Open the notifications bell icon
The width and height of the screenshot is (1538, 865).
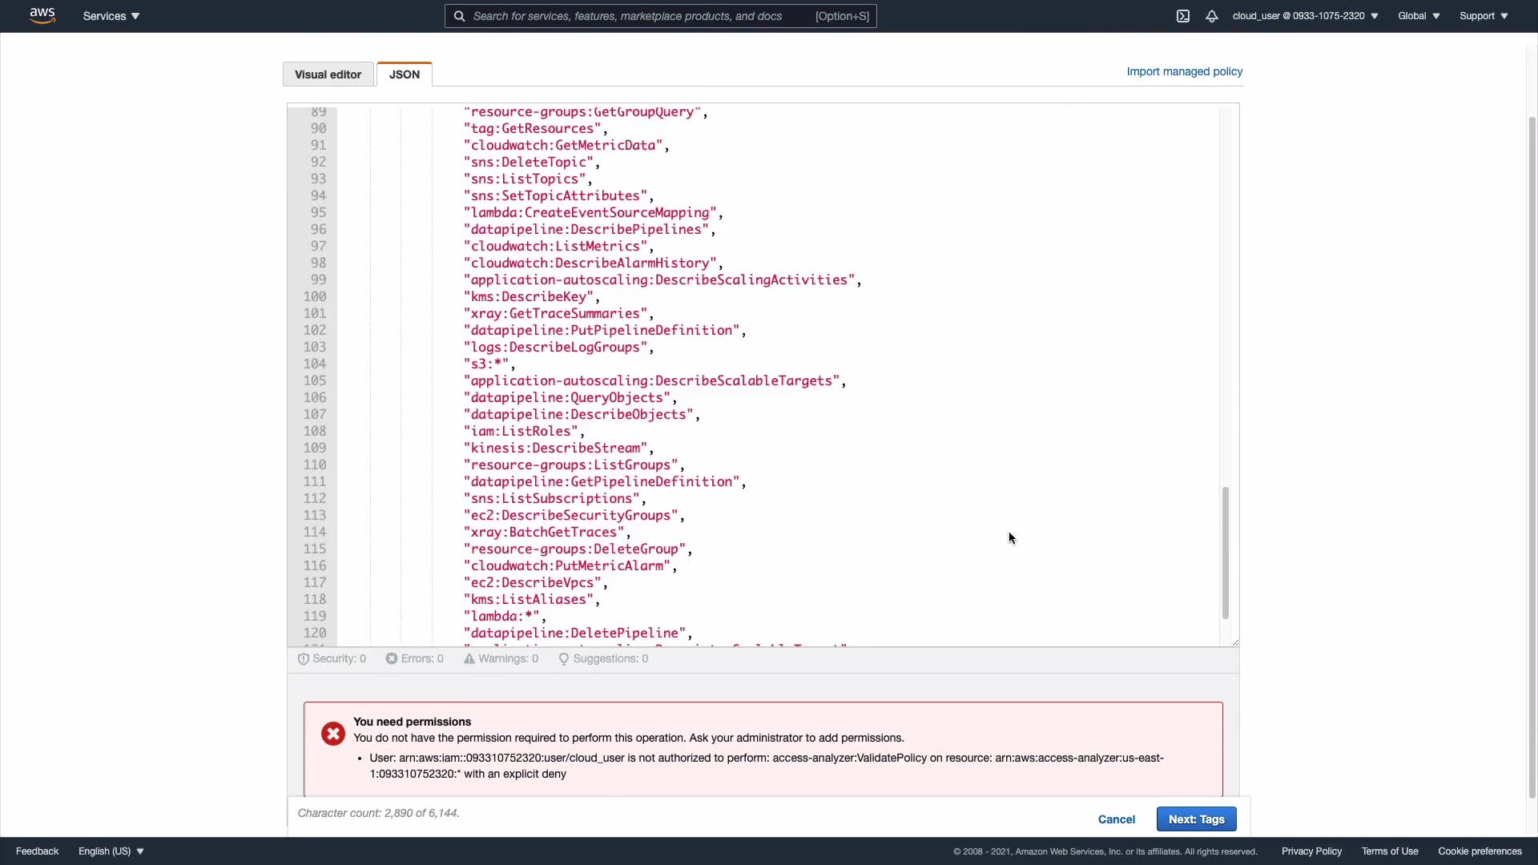click(1212, 16)
